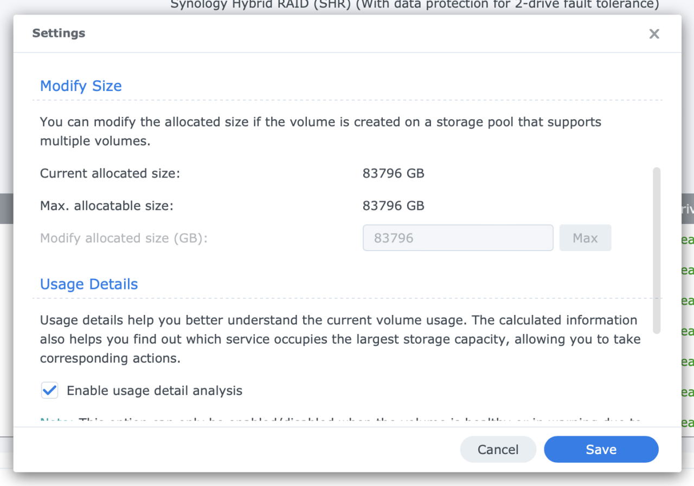Cancel the settings changes

click(498, 449)
